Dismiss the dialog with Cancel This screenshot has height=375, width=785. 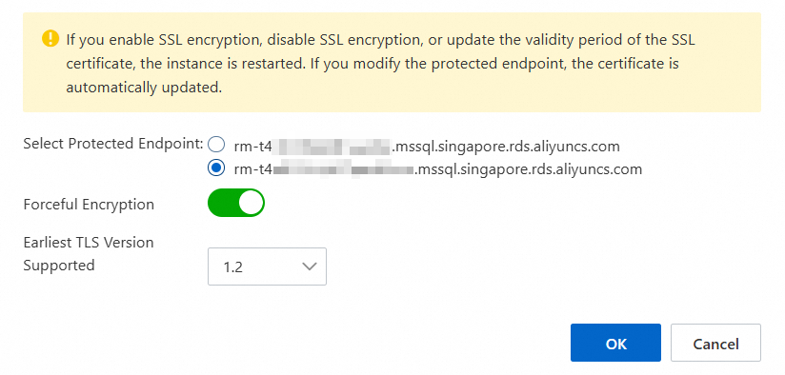pyautogui.click(x=715, y=343)
